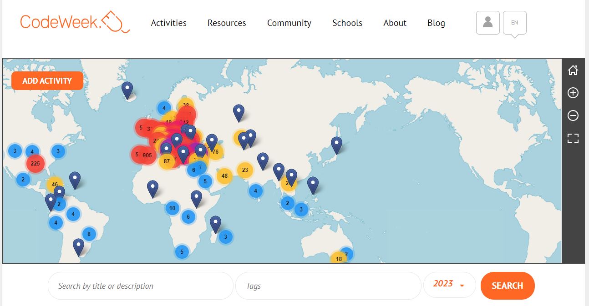This screenshot has width=589, height=306.
Task: Zoom out of the map
Action: click(573, 115)
